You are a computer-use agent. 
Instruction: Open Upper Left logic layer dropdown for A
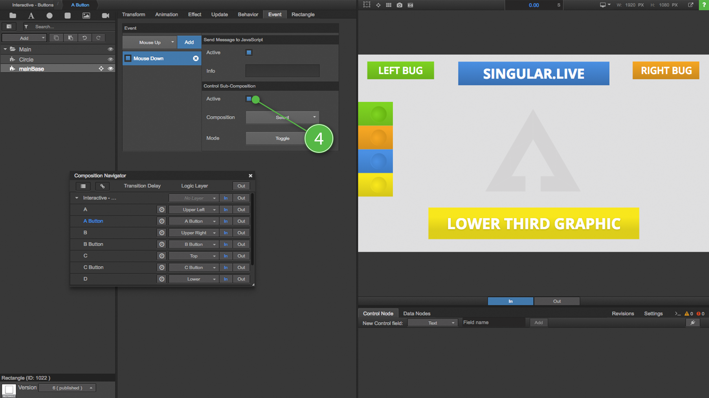point(194,210)
